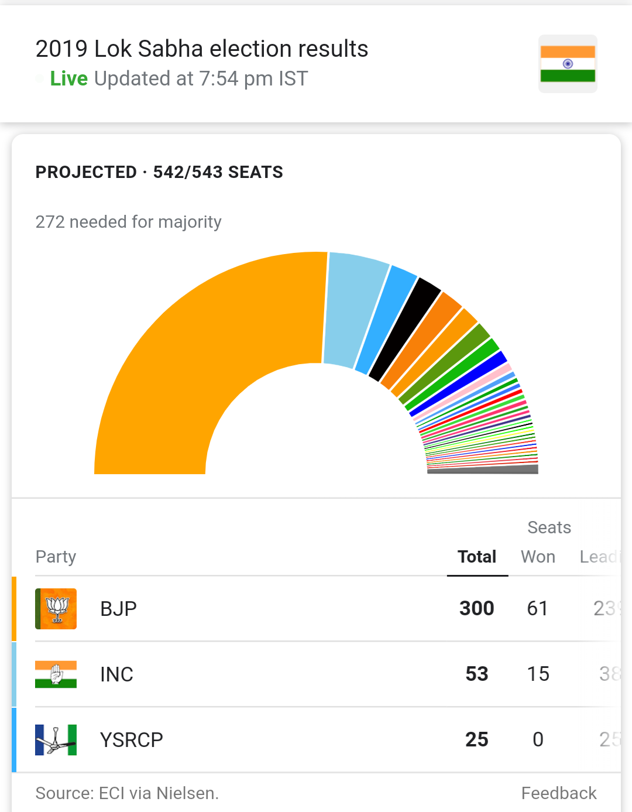Screen dimensions: 632x812
Task: Switch to the Won seats tab
Action: 538,557
